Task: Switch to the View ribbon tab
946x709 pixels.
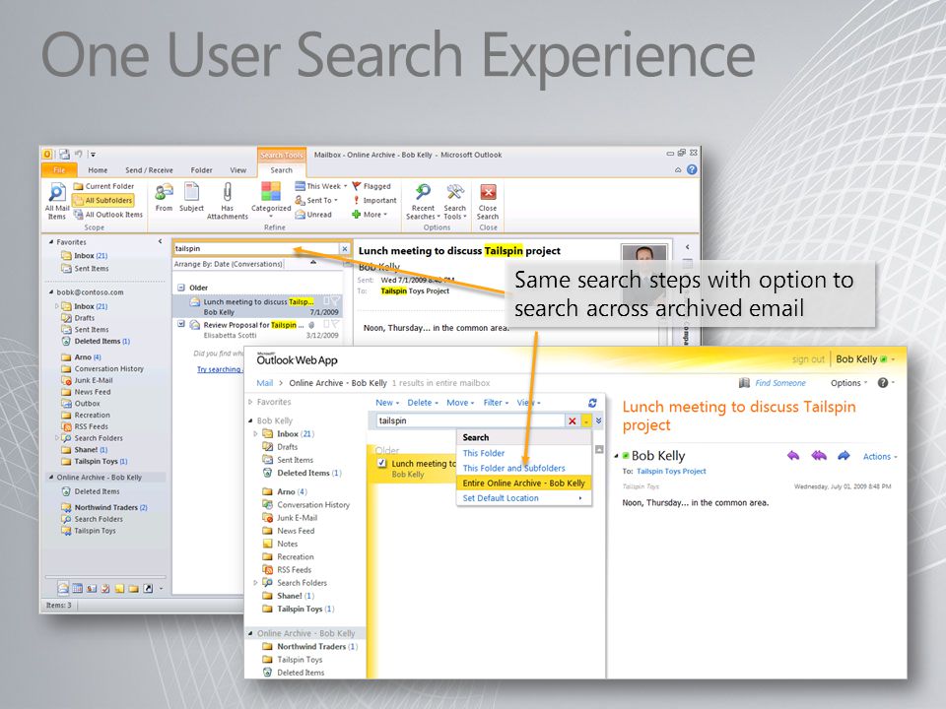Action: [x=238, y=170]
